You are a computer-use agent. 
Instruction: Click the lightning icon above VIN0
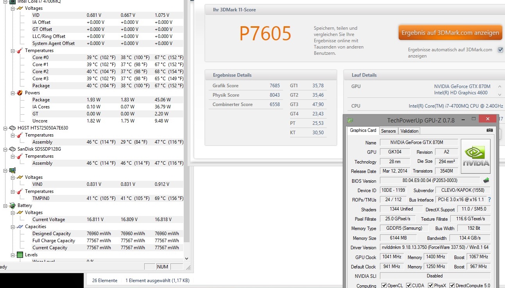click(x=20, y=177)
